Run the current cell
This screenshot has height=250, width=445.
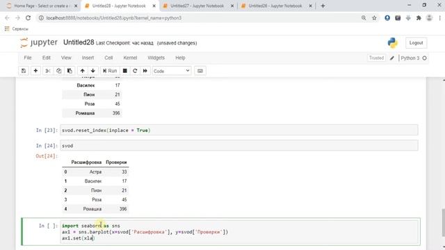click(110, 71)
